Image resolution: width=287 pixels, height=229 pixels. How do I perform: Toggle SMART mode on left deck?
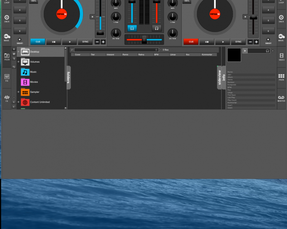pos(19,39)
